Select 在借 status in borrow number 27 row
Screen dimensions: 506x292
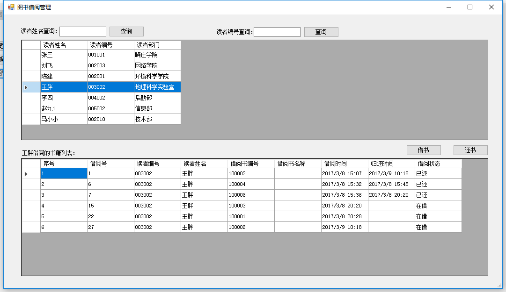click(x=438, y=227)
